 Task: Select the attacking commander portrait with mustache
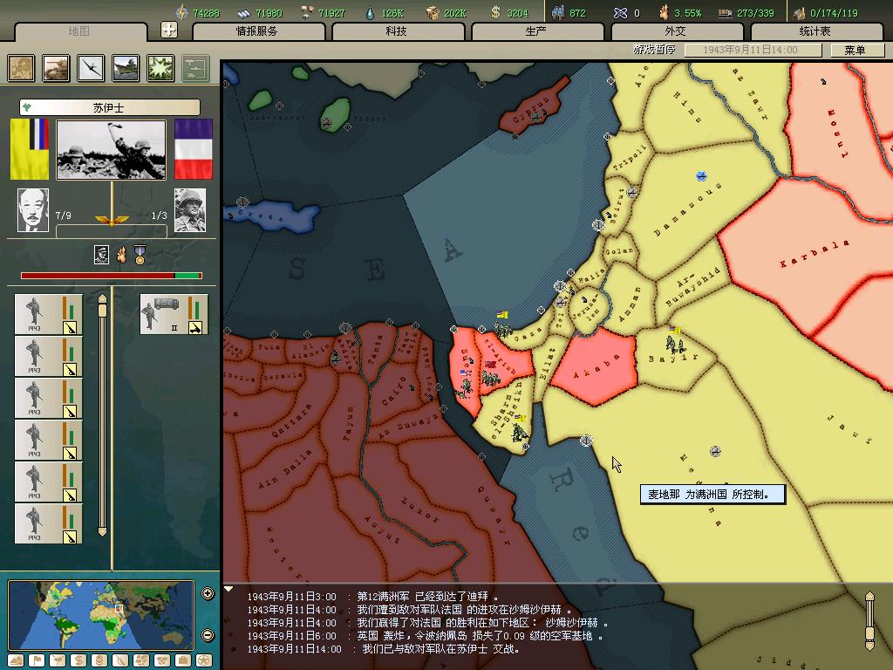[x=33, y=210]
